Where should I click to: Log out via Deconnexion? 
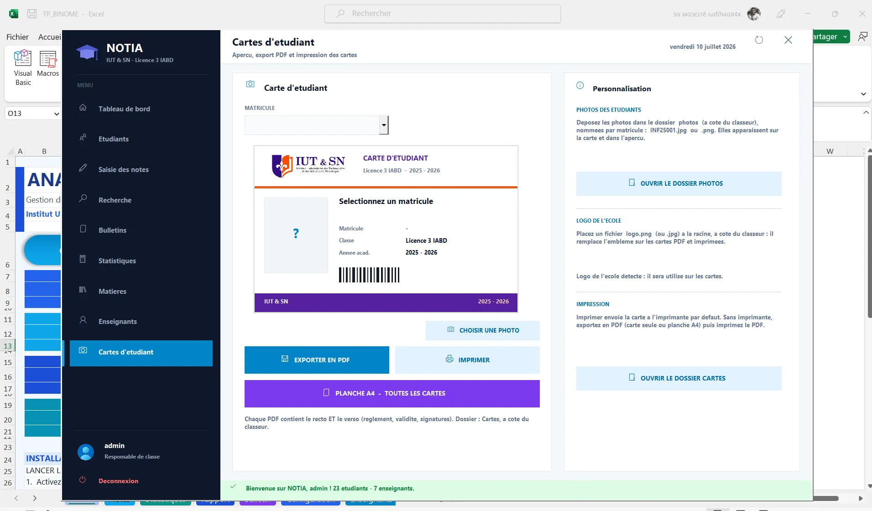pyautogui.click(x=118, y=481)
